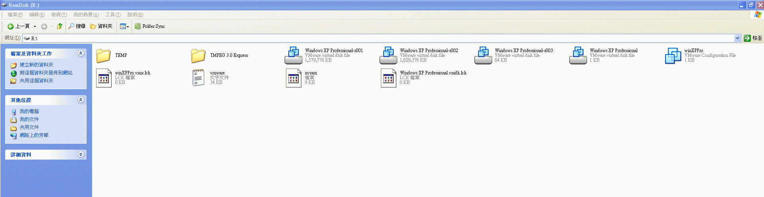The width and height of the screenshot is (764, 197).
Task: Select the nvram file icon
Action: [293, 78]
